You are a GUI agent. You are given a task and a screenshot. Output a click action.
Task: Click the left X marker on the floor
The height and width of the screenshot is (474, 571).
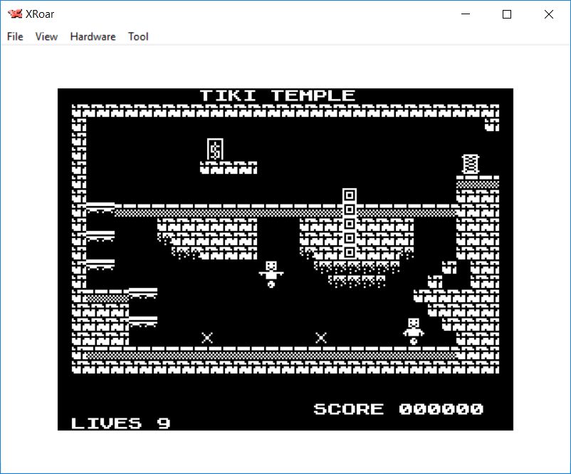tap(207, 338)
